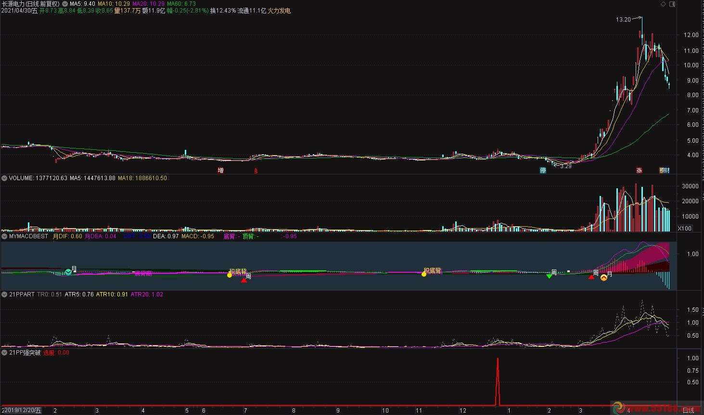704x415 pixels.
Task: Click the red S marker under price chart
Action: (256, 171)
